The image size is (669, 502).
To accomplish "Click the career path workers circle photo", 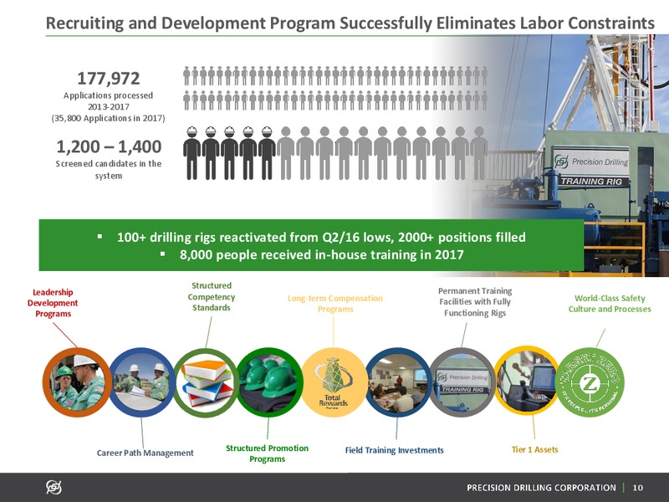I will pos(142,382).
